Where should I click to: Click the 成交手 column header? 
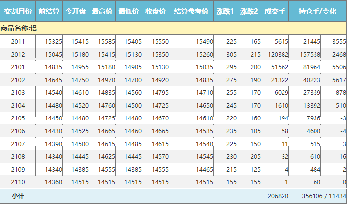[275, 11]
